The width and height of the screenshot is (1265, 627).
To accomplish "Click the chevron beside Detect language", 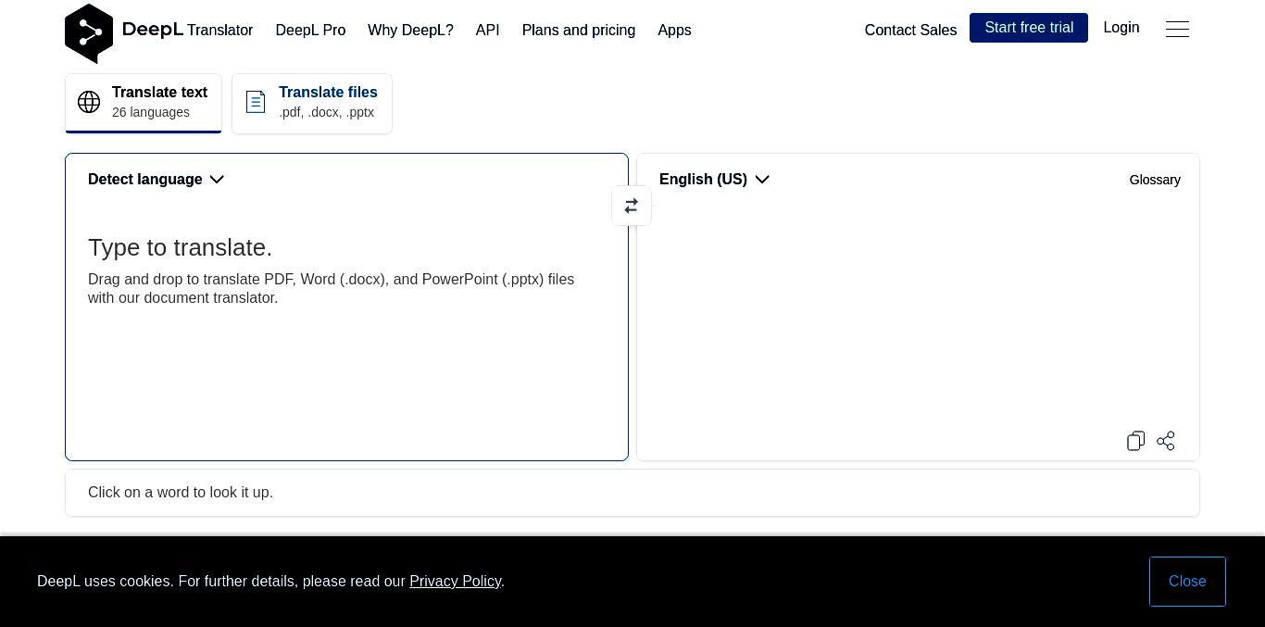I will tap(217, 180).
